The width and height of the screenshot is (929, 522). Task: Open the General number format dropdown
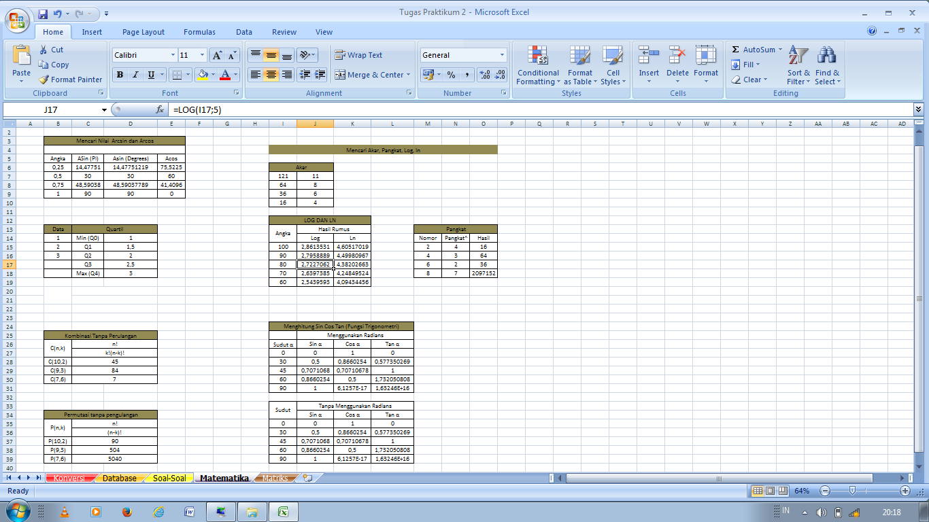pos(501,55)
